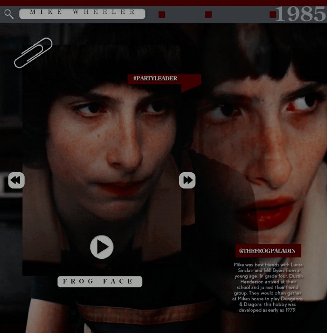Click the MIKE WHEELER search field
327x333 pixels.
coord(82,14)
